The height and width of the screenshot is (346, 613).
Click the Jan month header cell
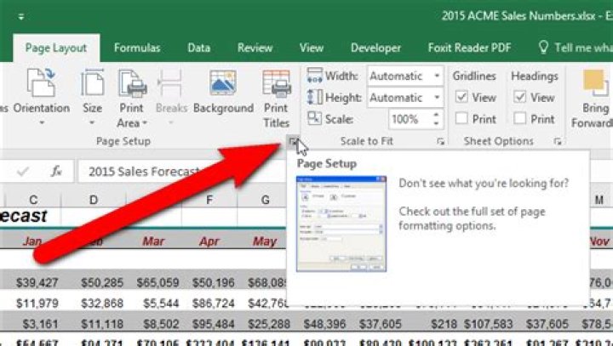[x=32, y=241]
